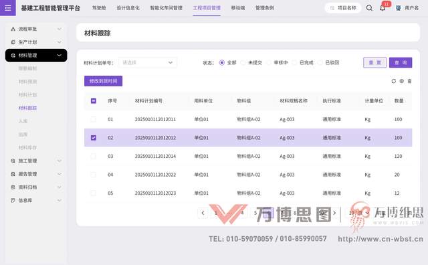This screenshot has width=428, height=265.
Task: Click the 流程审批 sidebar icon
Action: tap(13, 29)
